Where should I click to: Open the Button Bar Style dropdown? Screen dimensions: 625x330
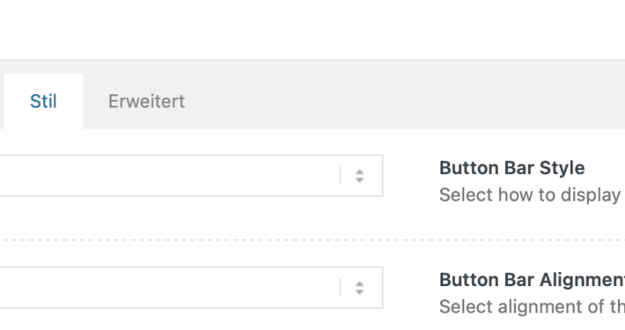(x=190, y=176)
